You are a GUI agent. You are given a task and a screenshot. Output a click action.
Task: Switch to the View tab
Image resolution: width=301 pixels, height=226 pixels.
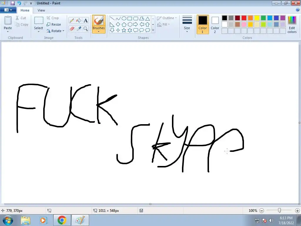(x=41, y=10)
